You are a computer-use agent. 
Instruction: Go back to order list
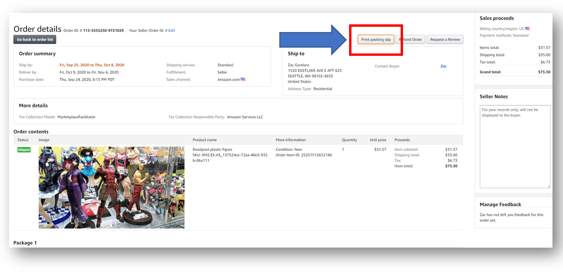[35, 40]
